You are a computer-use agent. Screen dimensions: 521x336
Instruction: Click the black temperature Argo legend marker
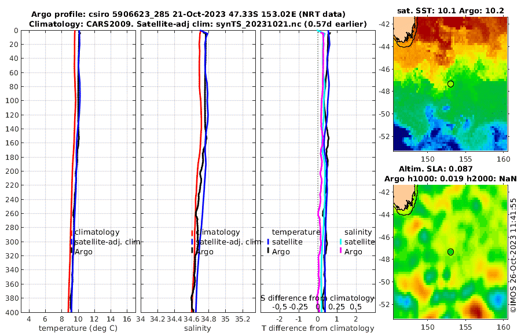click(268, 251)
